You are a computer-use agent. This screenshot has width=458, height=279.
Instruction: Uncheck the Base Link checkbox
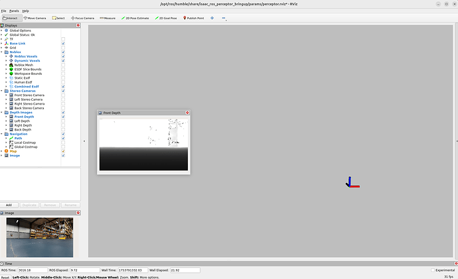point(63,43)
